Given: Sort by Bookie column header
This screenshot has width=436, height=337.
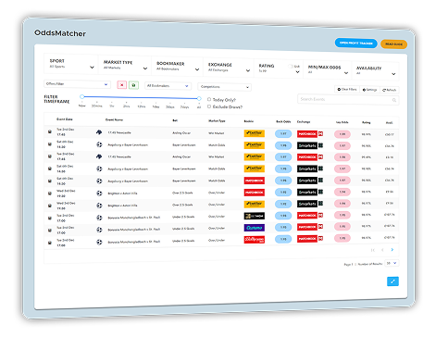Looking at the screenshot, I should (x=249, y=121).
